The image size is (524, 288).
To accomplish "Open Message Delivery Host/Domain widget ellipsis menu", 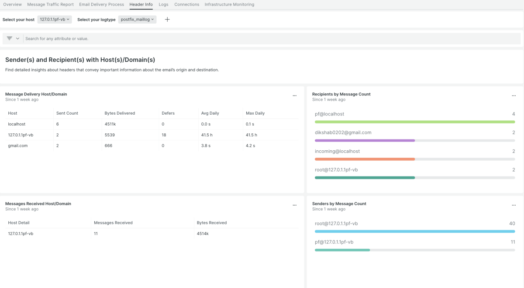I will point(295,96).
